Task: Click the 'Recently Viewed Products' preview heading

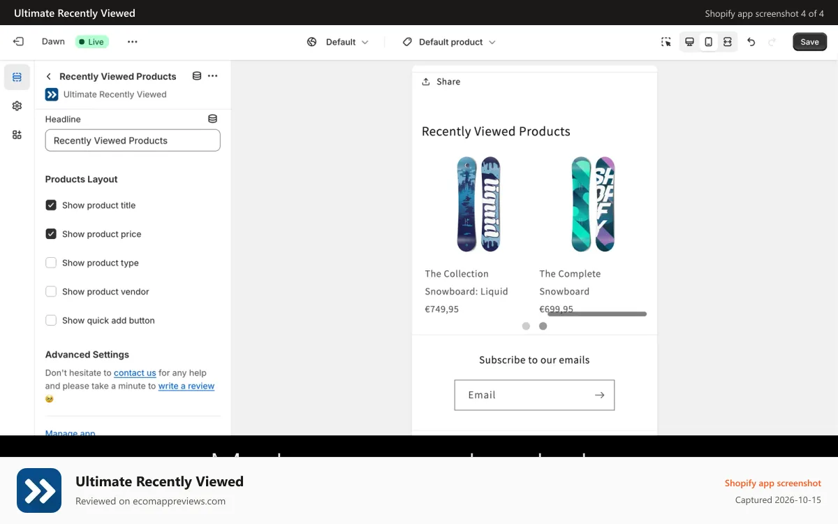Action: [496, 131]
